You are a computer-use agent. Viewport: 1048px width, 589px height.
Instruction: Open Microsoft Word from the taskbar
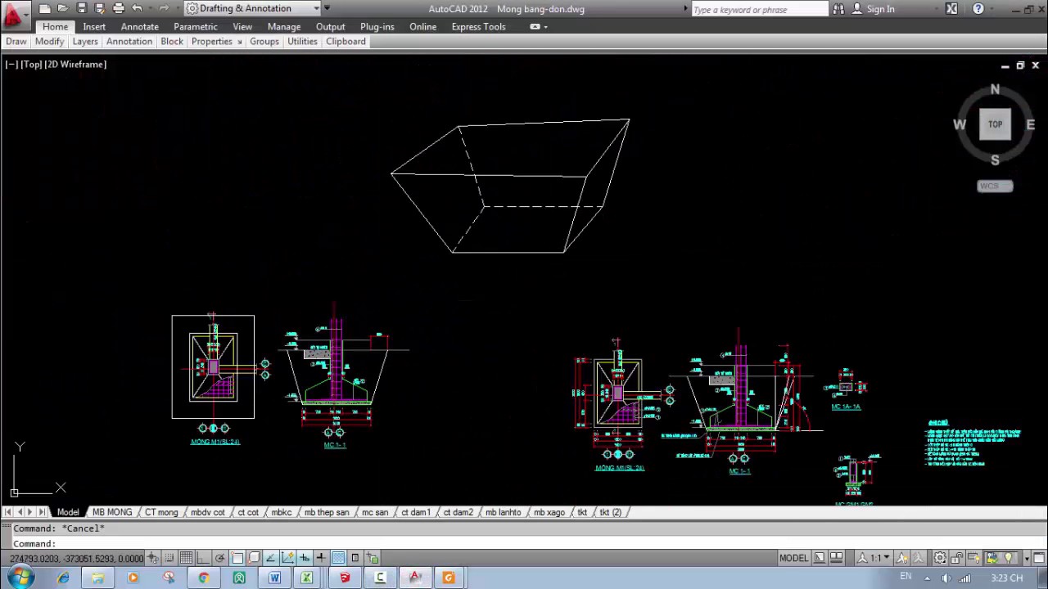pyautogui.click(x=274, y=578)
